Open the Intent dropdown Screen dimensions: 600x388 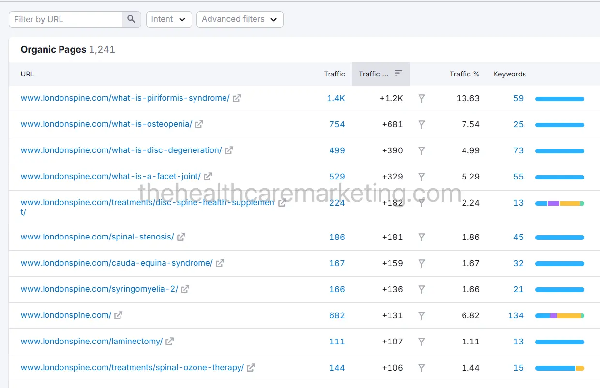coord(169,19)
